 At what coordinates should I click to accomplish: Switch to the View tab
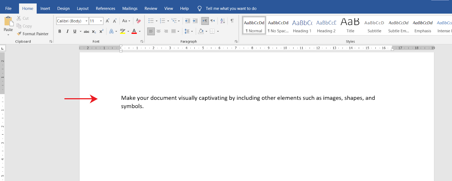click(x=169, y=8)
